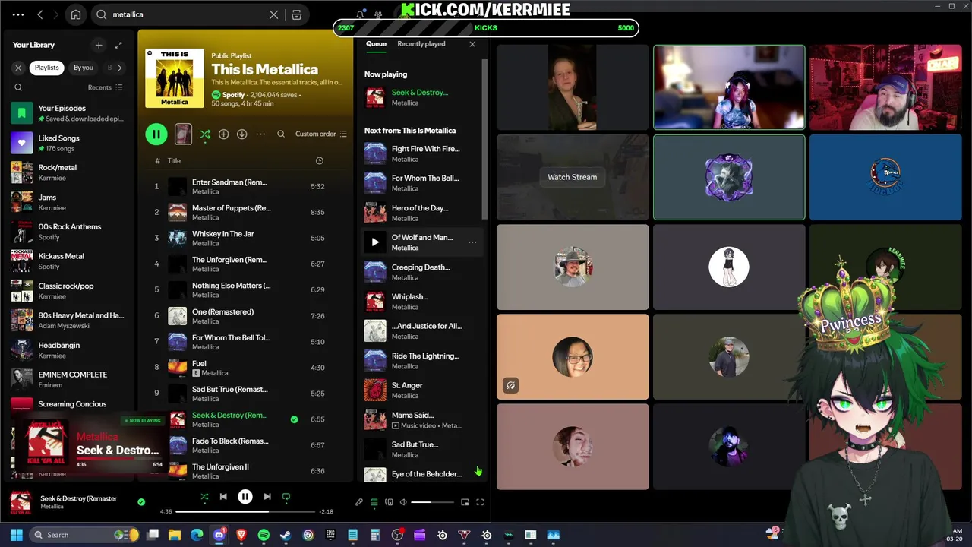Add This Is Metallica playlist to library

(223, 134)
